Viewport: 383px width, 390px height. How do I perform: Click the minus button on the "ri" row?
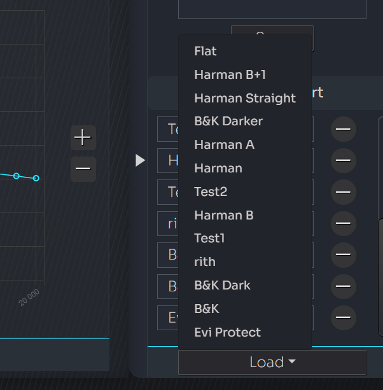coord(343,223)
